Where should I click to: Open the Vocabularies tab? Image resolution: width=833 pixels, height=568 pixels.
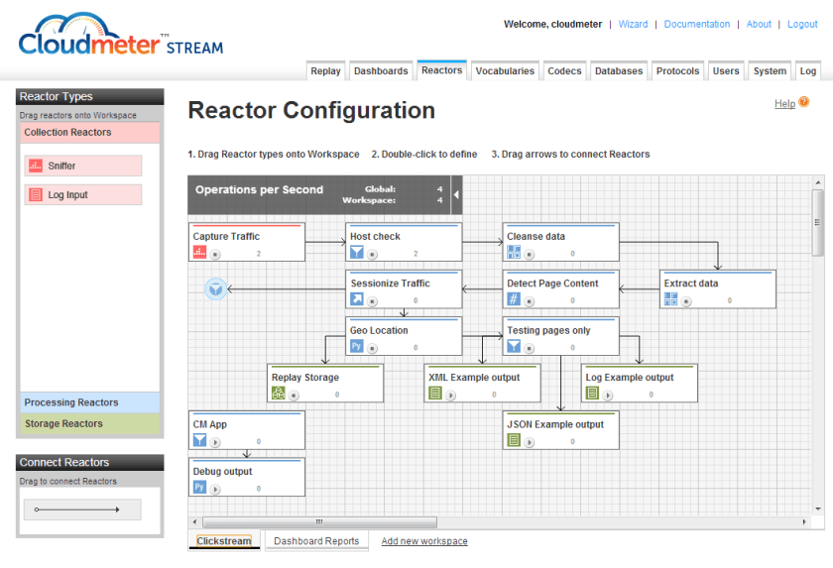(505, 71)
